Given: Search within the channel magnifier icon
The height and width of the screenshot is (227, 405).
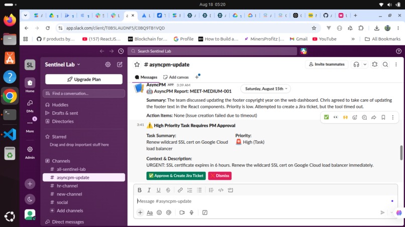Looking at the screenshot, I should click(385, 65).
